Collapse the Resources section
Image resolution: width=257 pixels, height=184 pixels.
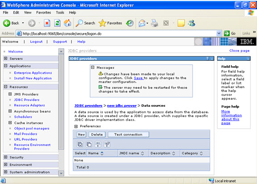(6, 87)
